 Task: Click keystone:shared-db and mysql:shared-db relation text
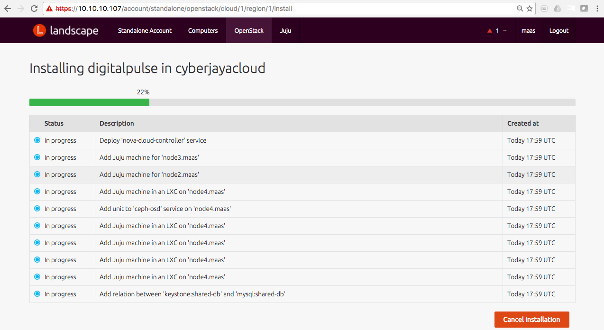tap(192, 294)
